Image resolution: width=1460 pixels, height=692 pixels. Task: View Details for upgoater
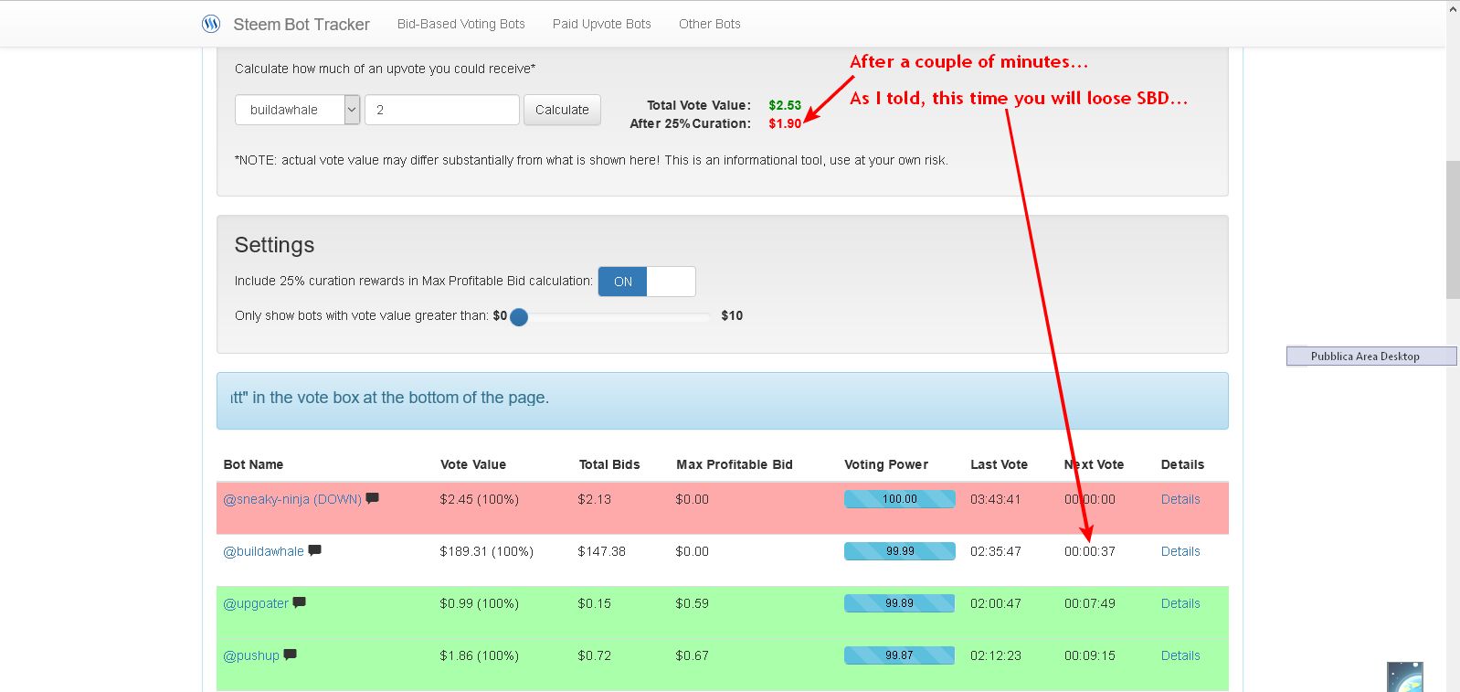[x=1180, y=603]
